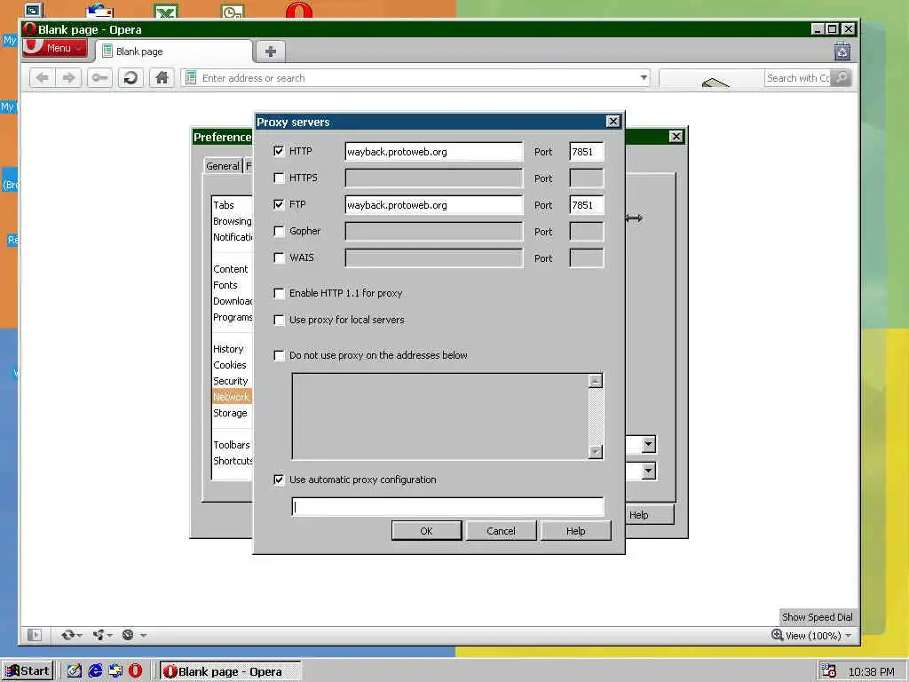Click the address or search field
Image resolution: width=909 pixels, height=682 pixels.
point(417,78)
